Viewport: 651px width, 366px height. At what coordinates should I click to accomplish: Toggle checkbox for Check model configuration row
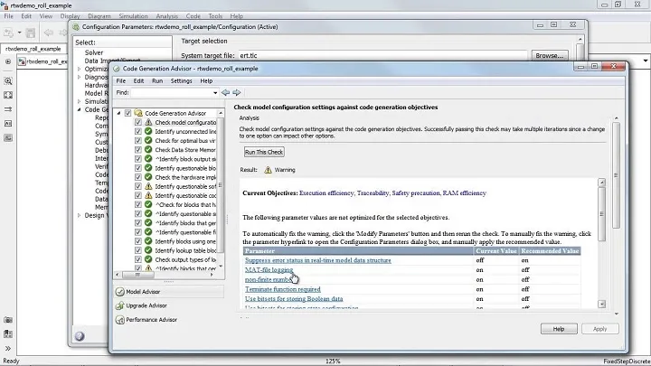[137, 122]
